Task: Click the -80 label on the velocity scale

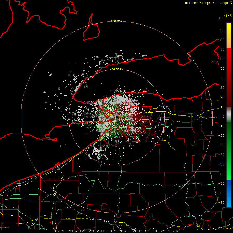Action: (x=221, y=193)
